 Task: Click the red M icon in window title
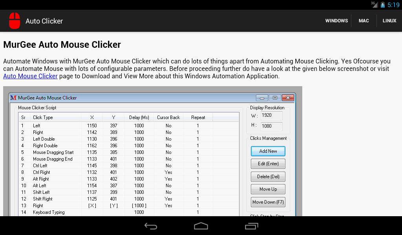tap(13, 98)
